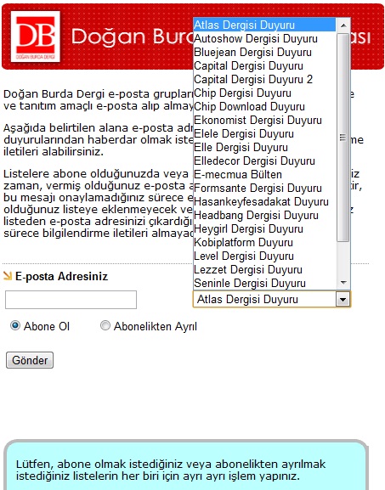This screenshot has width=385, height=490.
Task: Click the dropdown list scrollbar thumb
Action: [x=343, y=138]
